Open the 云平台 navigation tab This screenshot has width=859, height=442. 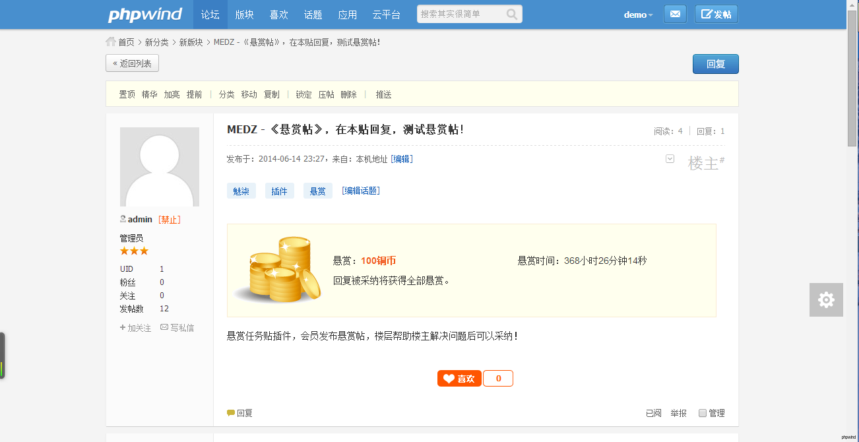(386, 15)
